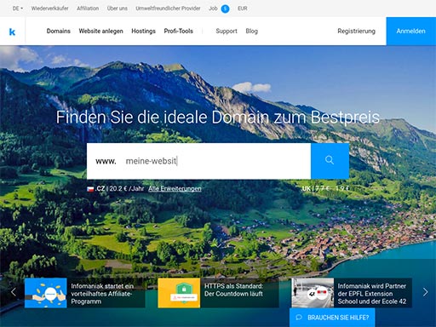Click the Czech flag icon
The width and height of the screenshot is (436, 327).
(90, 189)
